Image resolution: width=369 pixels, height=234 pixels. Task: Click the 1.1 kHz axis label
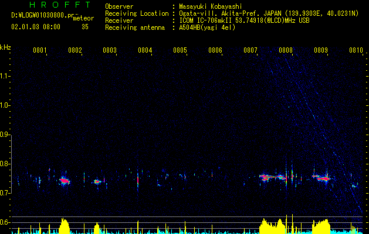pos(5,76)
